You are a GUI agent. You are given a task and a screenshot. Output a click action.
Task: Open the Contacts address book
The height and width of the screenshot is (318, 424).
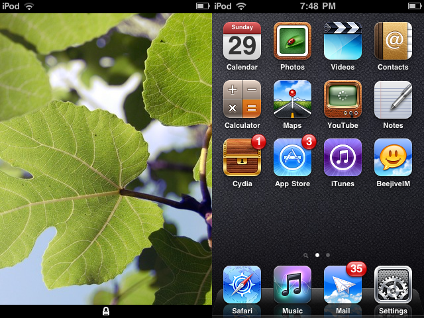[393, 41]
